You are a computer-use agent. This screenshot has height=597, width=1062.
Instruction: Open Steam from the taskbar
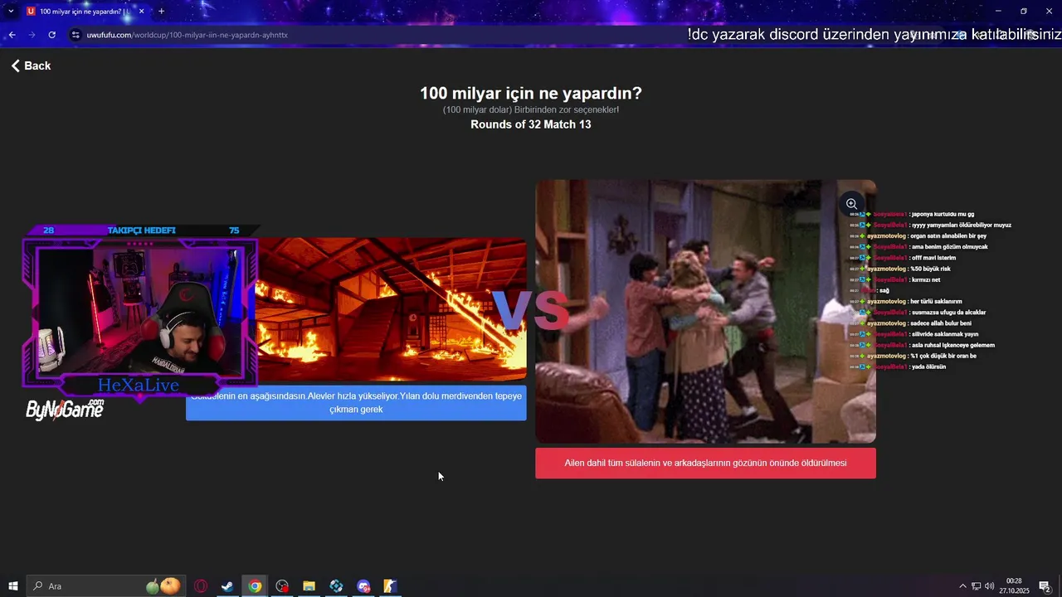pyautogui.click(x=227, y=586)
